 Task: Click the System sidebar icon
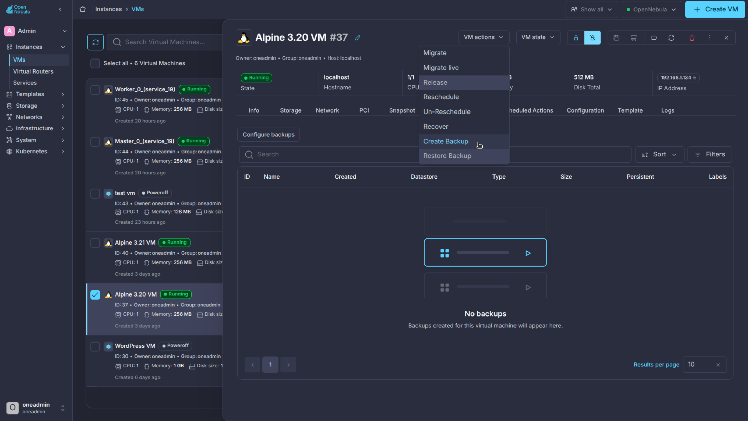(x=9, y=140)
